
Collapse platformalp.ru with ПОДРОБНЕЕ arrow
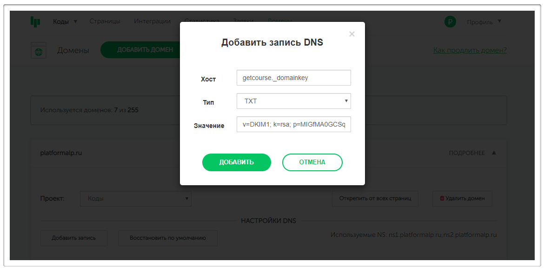pos(494,153)
